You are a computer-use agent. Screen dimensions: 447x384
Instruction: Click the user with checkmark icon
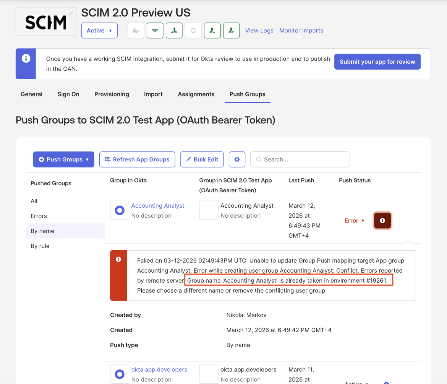point(231,31)
